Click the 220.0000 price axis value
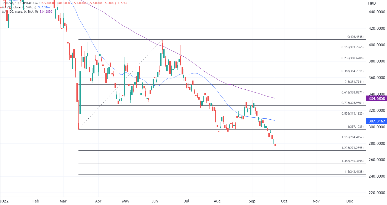The width and height of the screenshot is (387, 205). click(x=377, y=193)
